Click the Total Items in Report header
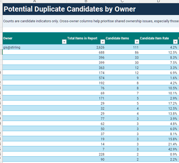 [x=82, y=38]
